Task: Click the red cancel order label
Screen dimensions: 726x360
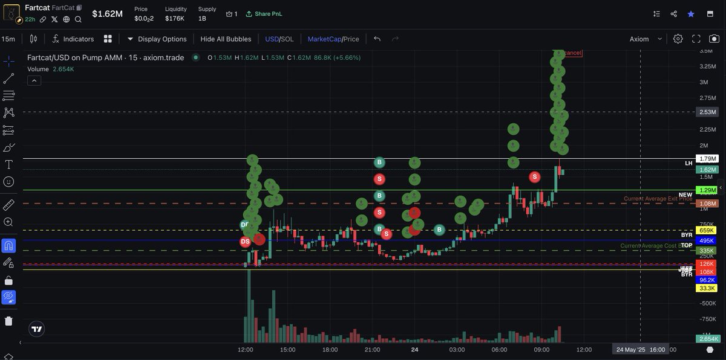Action: [572, 53]
